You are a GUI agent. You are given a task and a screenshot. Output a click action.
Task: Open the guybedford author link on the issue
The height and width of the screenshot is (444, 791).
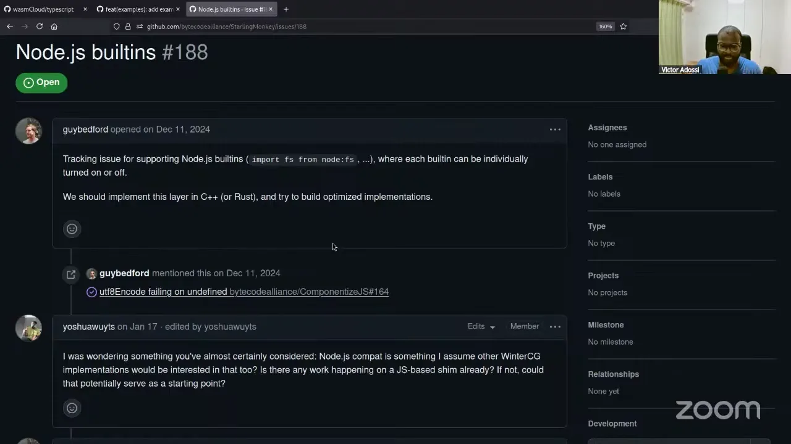85,129
